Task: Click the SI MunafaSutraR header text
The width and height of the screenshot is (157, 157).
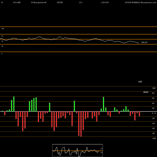Action: point(39,3)
